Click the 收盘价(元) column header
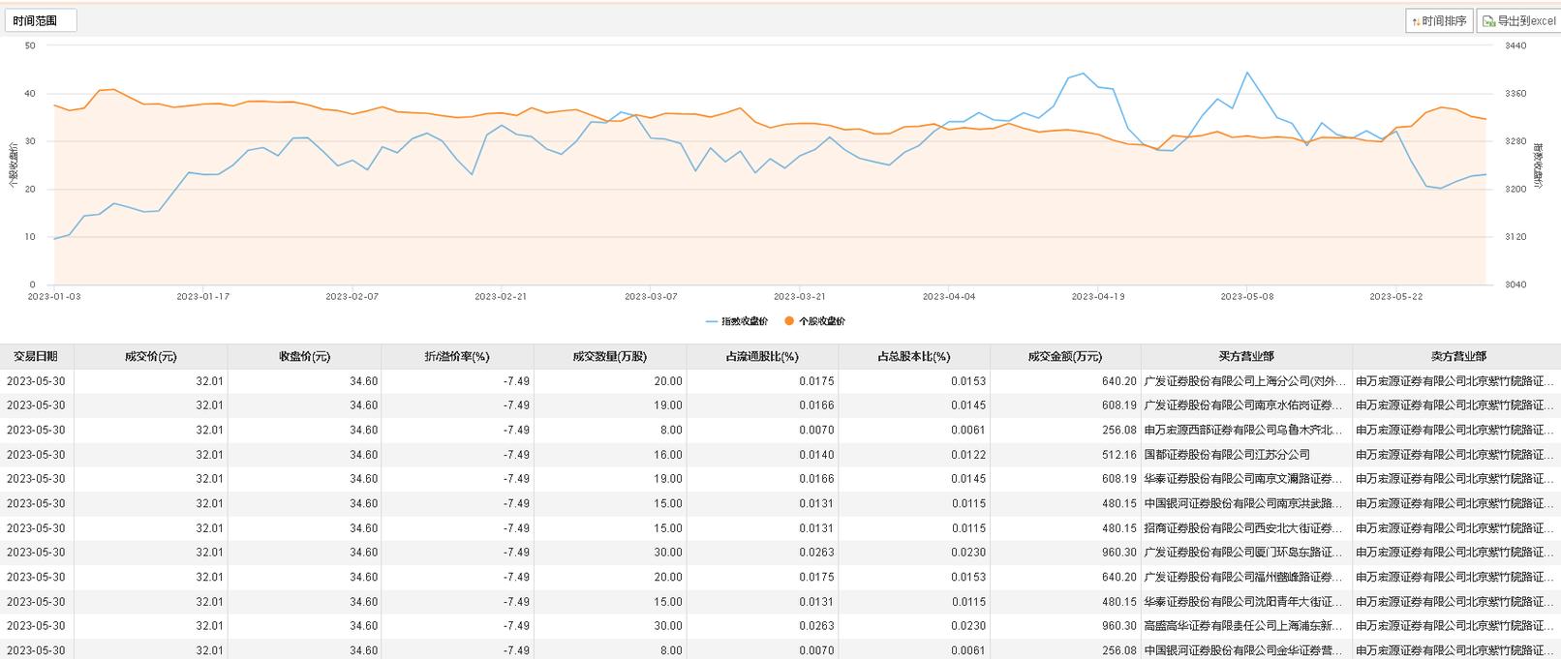Viewport: 1561px width, 659px height. [304, 356]
